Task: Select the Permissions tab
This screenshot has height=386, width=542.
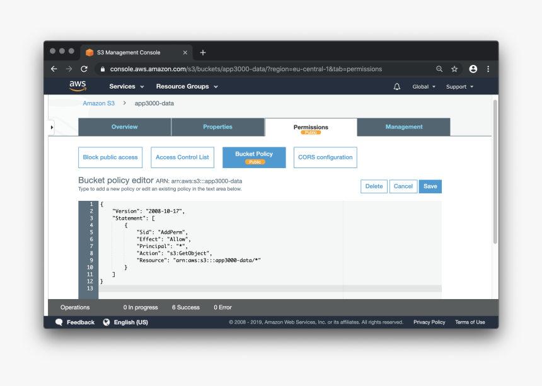Action: [x=311, y=127]
